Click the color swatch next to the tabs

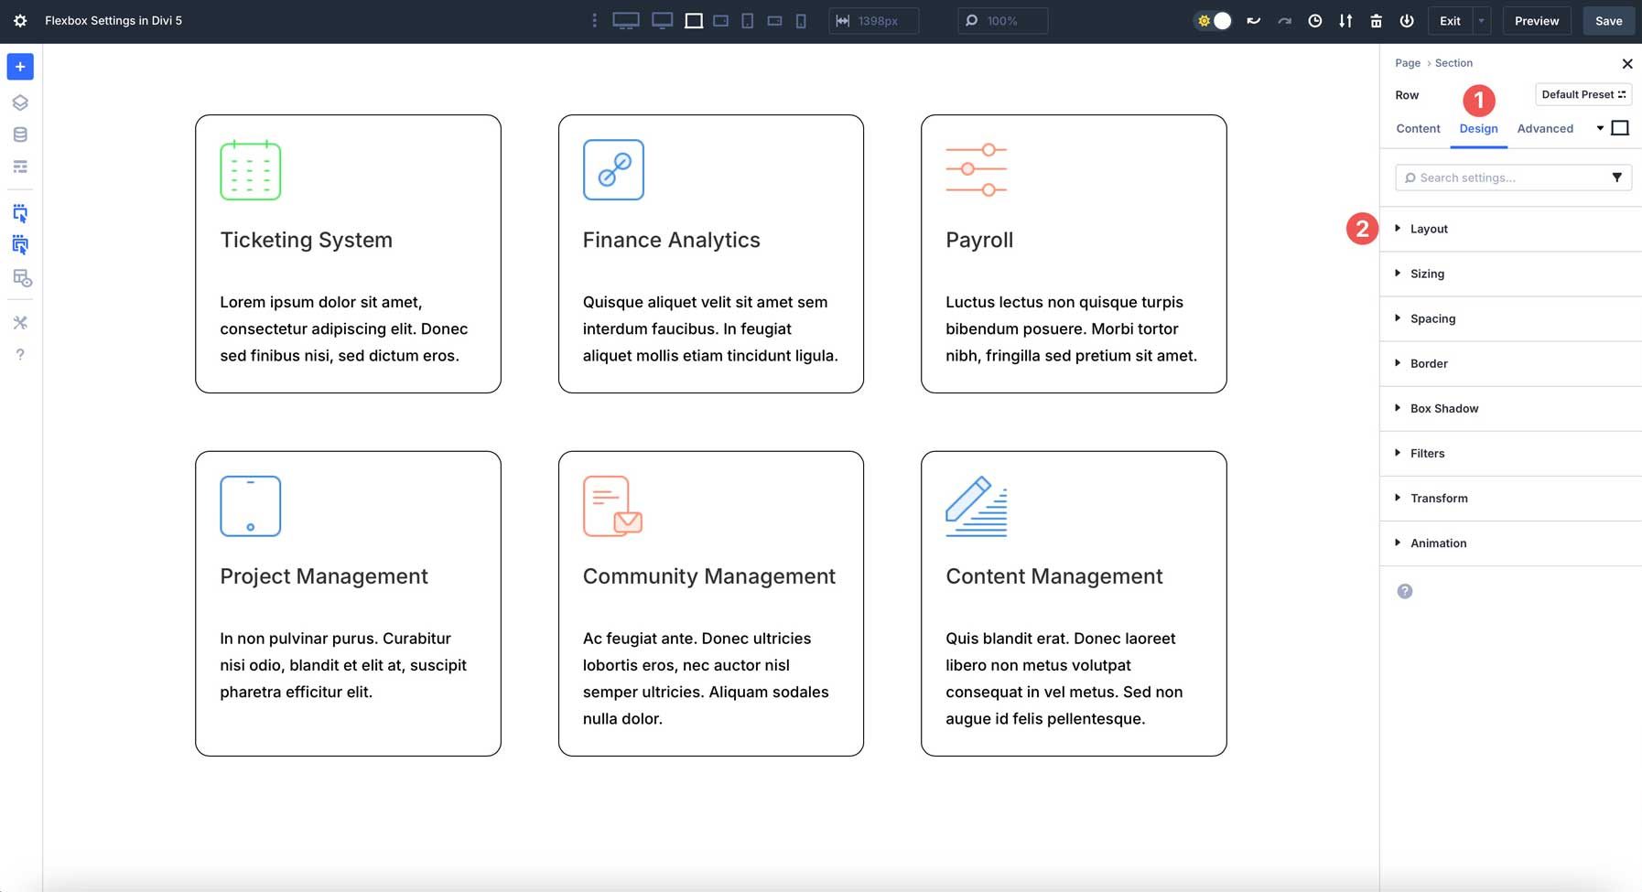1619,128
